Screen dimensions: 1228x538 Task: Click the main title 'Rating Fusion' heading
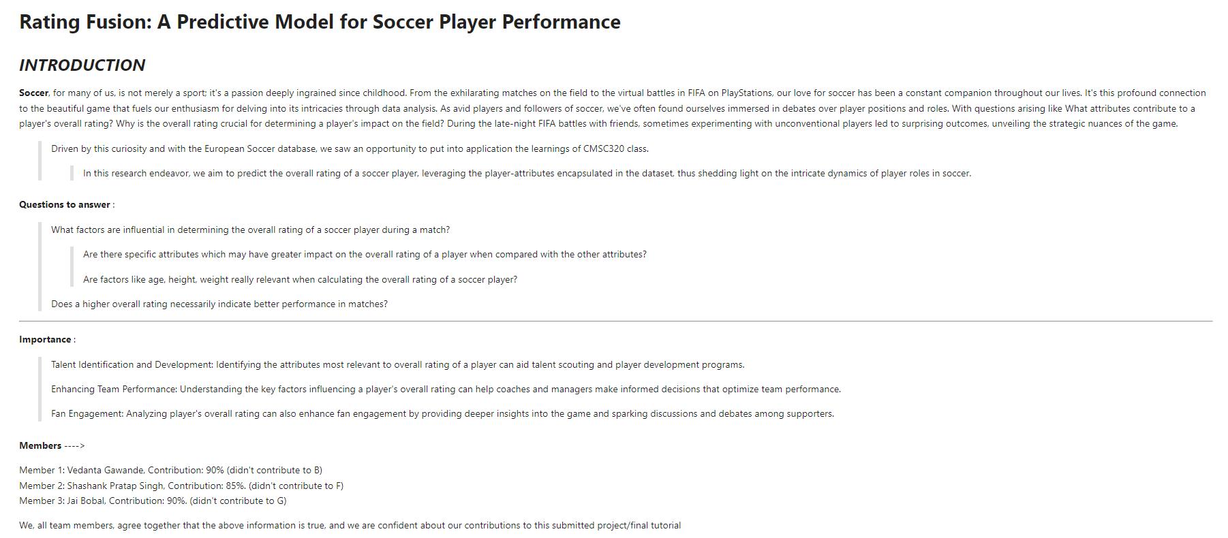[x=320, y=22]
